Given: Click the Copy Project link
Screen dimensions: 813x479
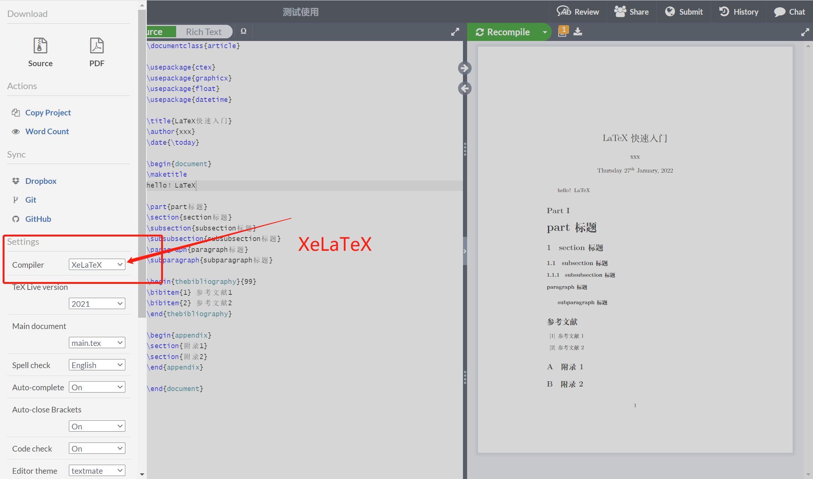Looking at the screenshot, I should [48, 112].
